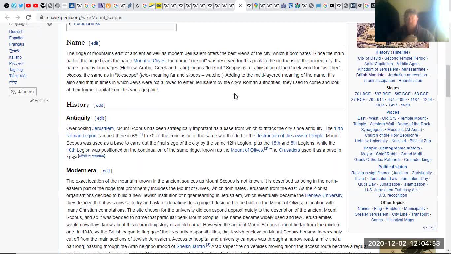This screenshot has height=254, width=451.
Task: Open City of David navbox link
Action: [369, 58]
